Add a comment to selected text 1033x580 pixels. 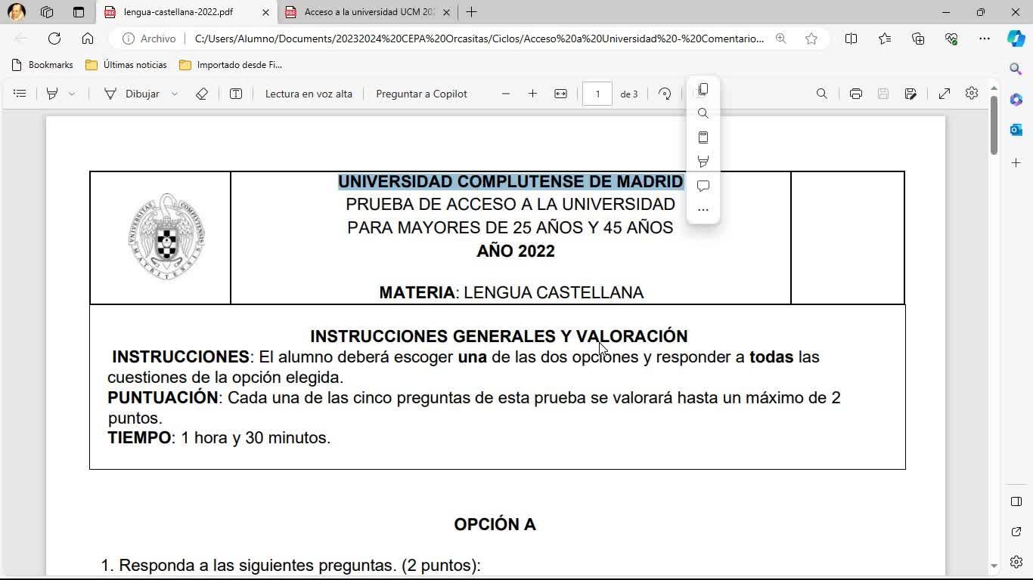click(x=703, y=186)
